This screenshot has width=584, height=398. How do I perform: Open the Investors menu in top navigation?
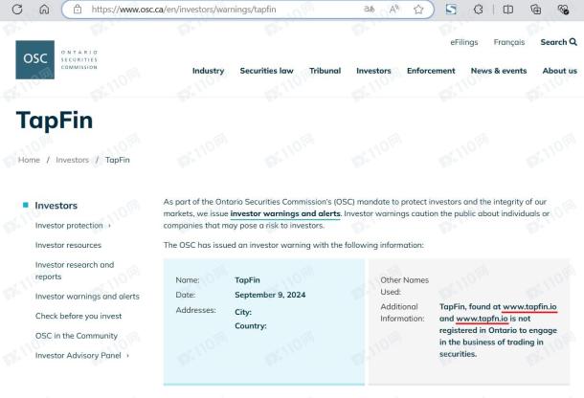tap(373, 71)
